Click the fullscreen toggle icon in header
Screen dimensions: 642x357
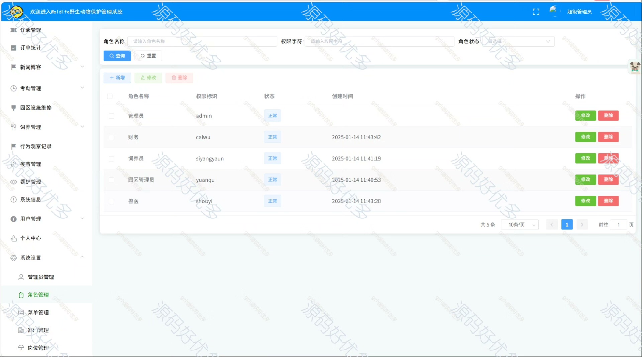[536, 12]
